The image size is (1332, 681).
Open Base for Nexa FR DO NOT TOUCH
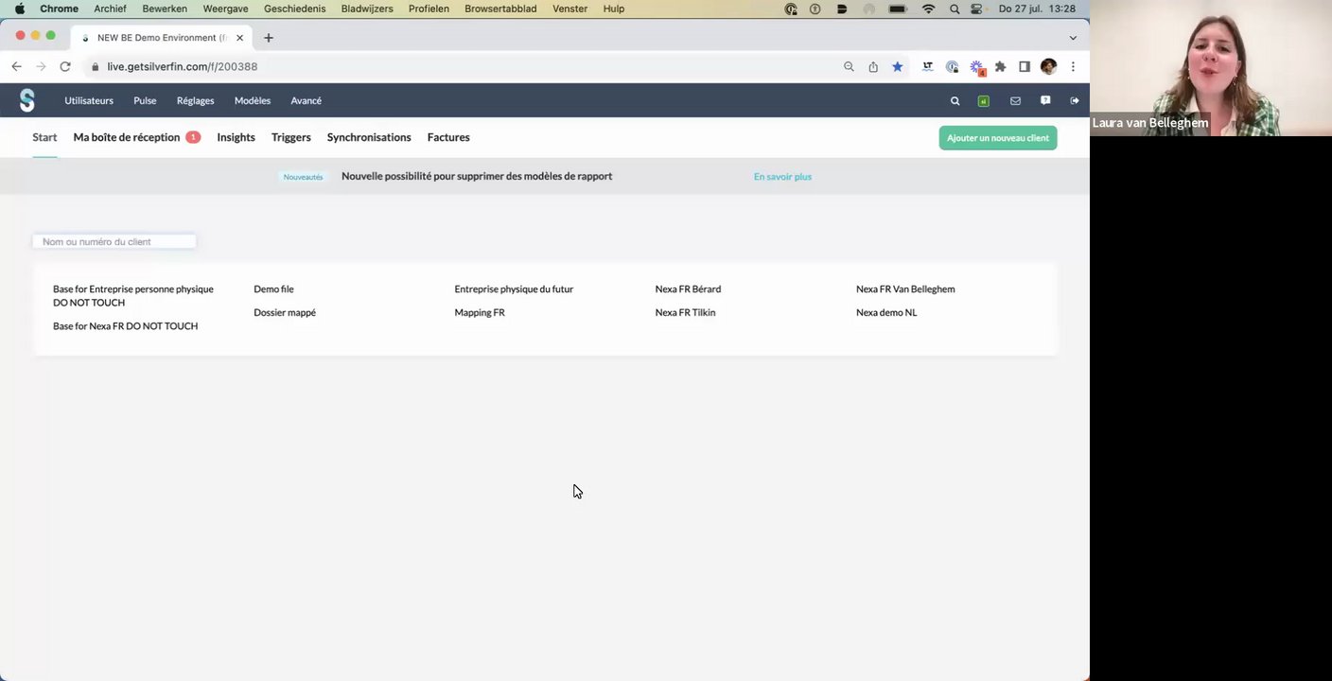click(125, 326)
